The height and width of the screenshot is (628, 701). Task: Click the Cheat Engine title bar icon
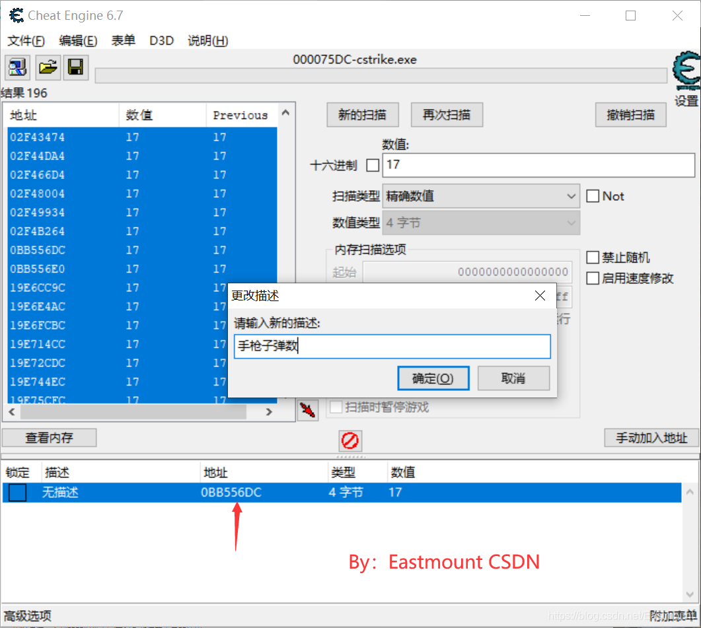tap(16, 16)
